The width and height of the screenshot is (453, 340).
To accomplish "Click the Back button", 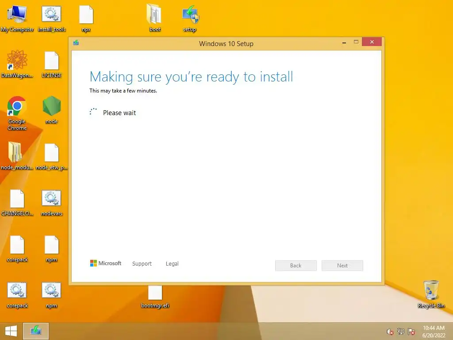I will (x=296, y=266).
